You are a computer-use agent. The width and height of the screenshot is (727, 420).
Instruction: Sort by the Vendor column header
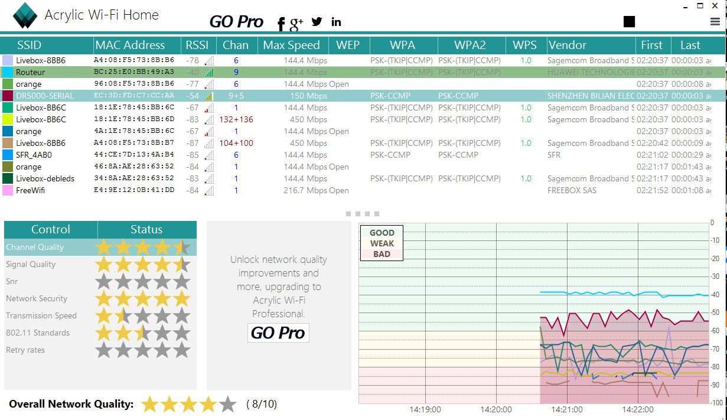[591, 45]
